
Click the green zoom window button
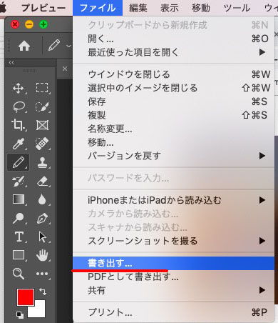pos(43,24)
